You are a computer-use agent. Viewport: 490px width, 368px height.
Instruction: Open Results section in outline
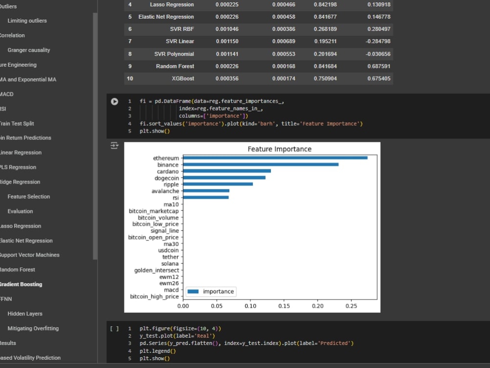pyautogui.click(x=8, y=343)
